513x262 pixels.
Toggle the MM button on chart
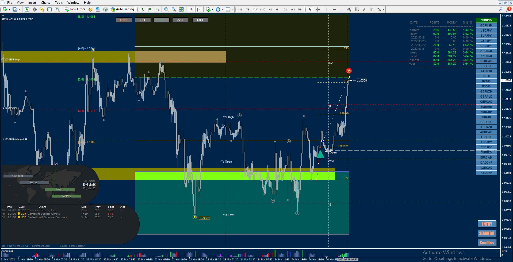click(200, 20)
